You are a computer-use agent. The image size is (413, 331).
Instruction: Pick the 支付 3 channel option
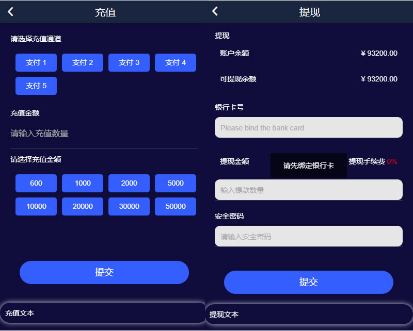coord(129,62)
